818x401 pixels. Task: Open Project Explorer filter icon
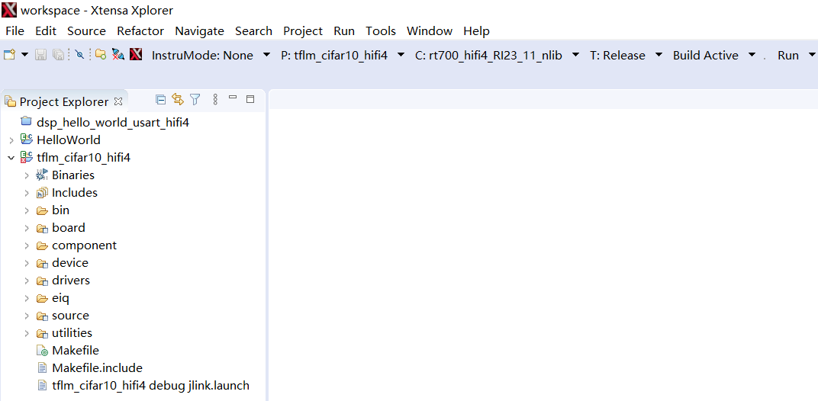195,100
